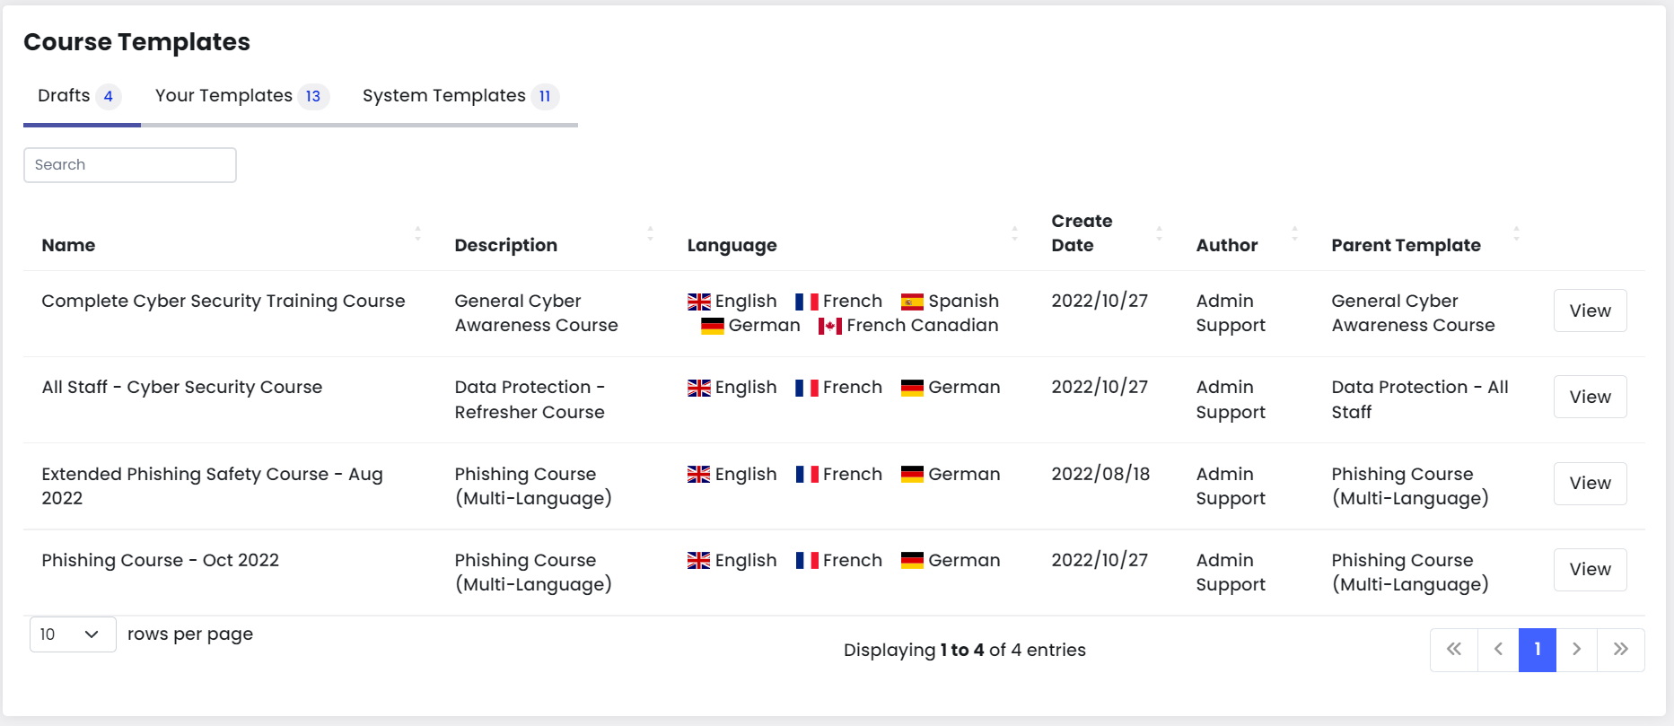View the All Staff Cyber Security Course
The height and width of the screenshot is (726, 1674).
click(x=1590, y=397)
